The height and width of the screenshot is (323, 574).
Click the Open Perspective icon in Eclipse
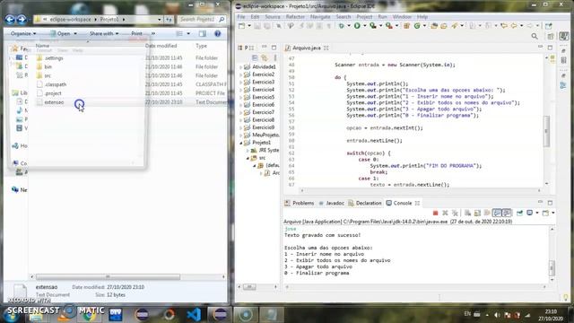551,36
